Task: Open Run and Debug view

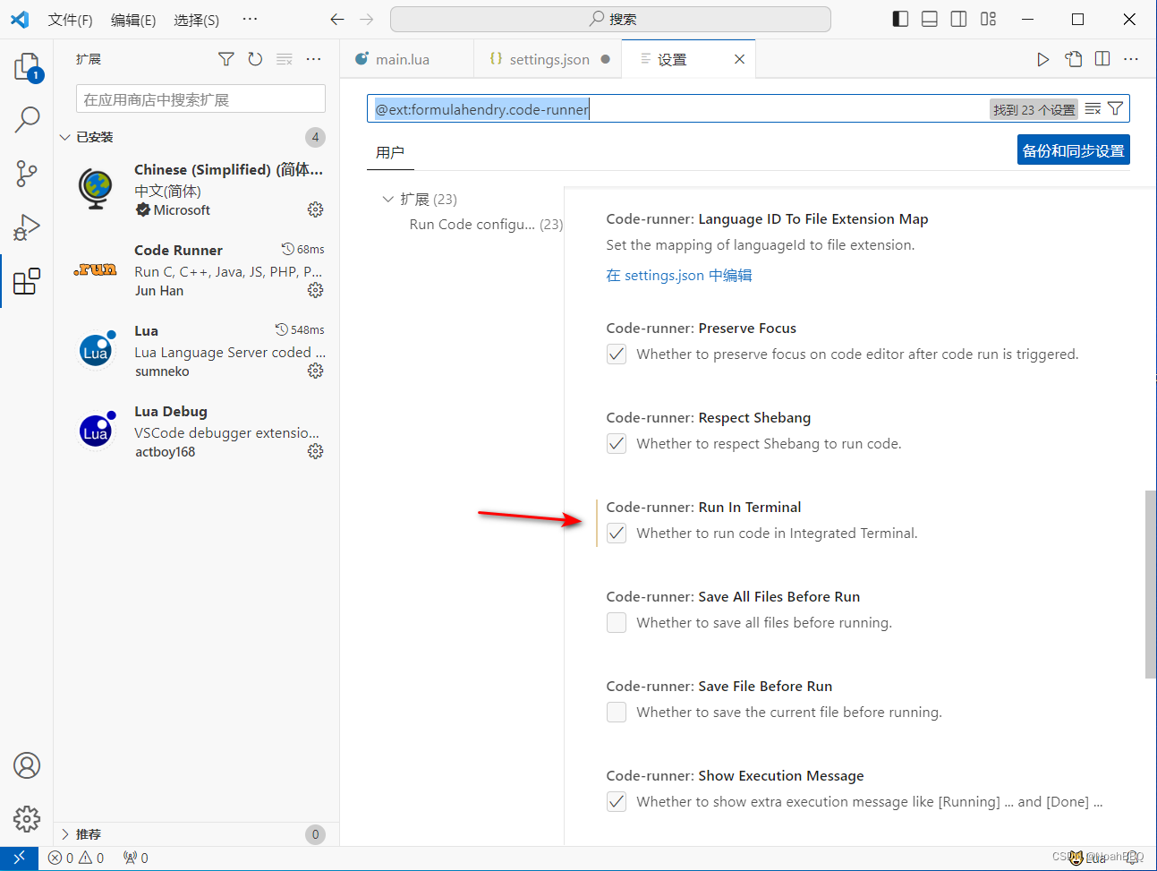Action: pyautogui.click(x=27, y=227)
